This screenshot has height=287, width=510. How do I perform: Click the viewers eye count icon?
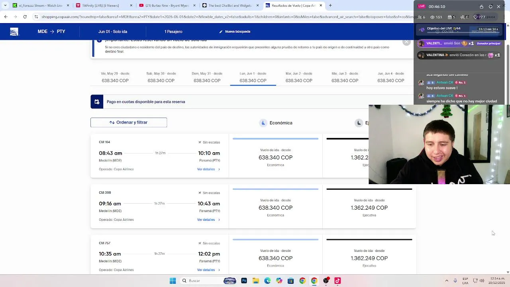point(432,17)
